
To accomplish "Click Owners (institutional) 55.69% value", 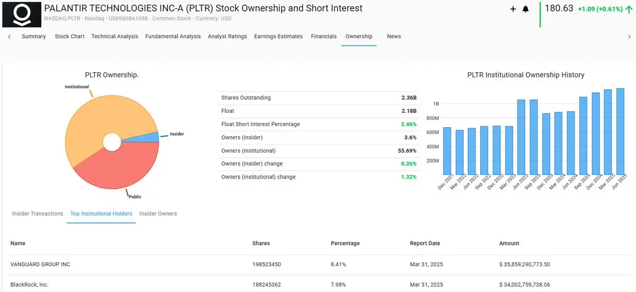I will (x=407, y=151).
